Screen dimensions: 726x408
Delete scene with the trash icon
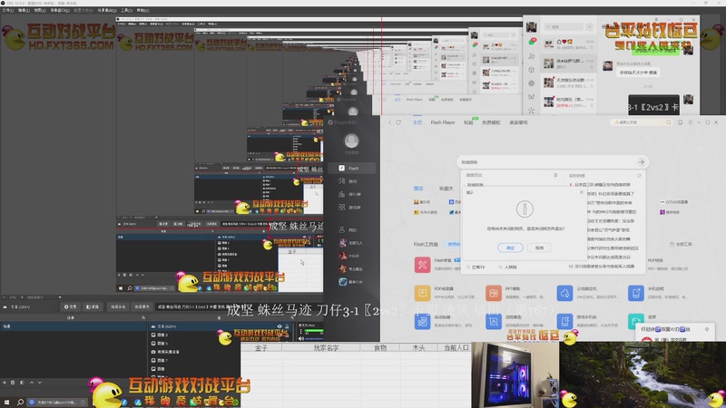(13, 383)
